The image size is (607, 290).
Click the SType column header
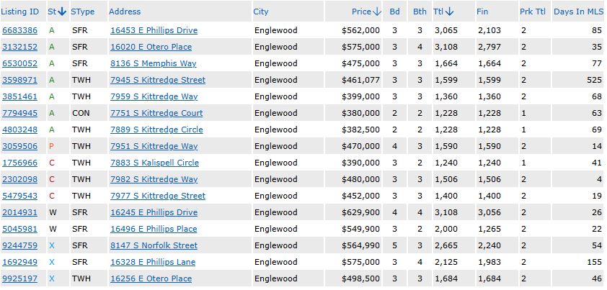[82, 12]
